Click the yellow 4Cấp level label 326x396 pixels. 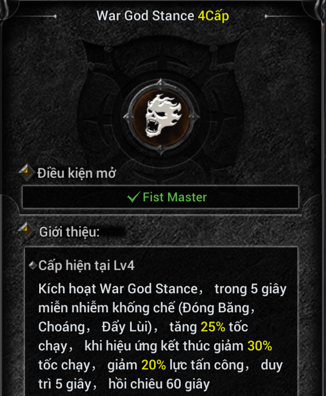click(213, 16)
